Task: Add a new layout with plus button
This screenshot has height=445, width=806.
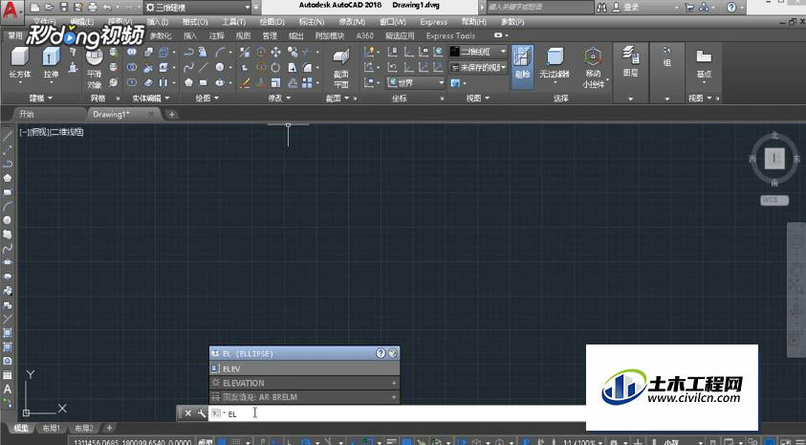Action: tap(110, 428)
